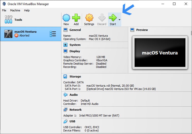Viewport: 192px width, 134px height.
Task: Open the Machine menu
Action: [x=15, y=10]
